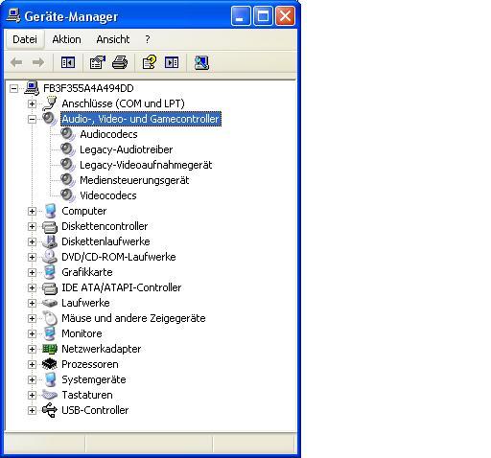Expand the Systemgeräte node

pos(32,379)
